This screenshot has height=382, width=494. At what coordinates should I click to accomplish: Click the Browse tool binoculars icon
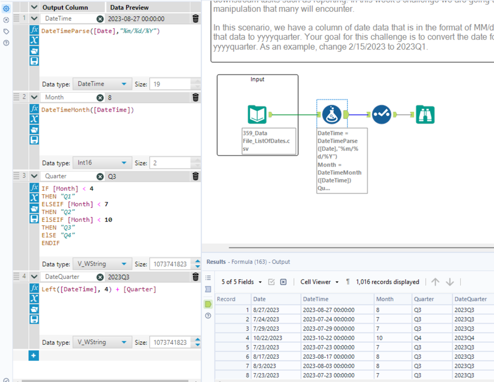(425, 115)
